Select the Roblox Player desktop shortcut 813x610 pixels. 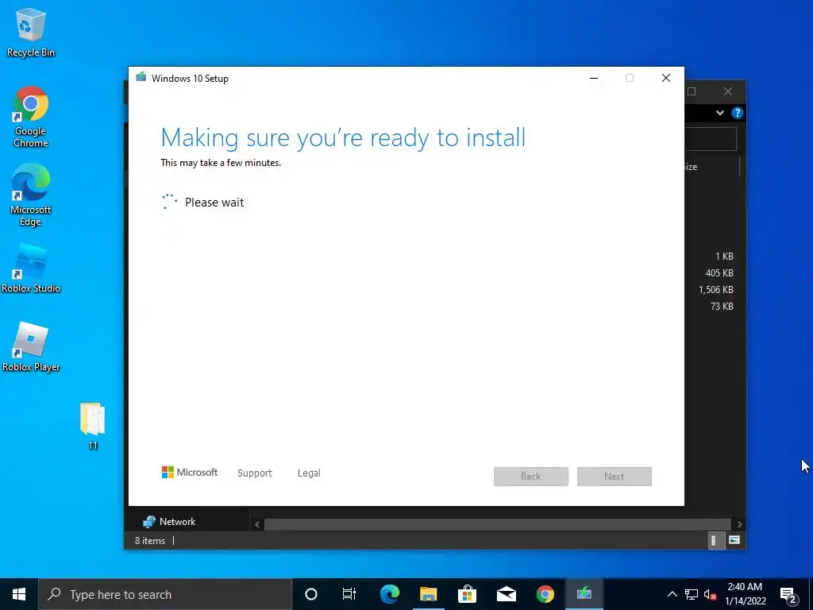pyautogui.click(x=31, y=346)
